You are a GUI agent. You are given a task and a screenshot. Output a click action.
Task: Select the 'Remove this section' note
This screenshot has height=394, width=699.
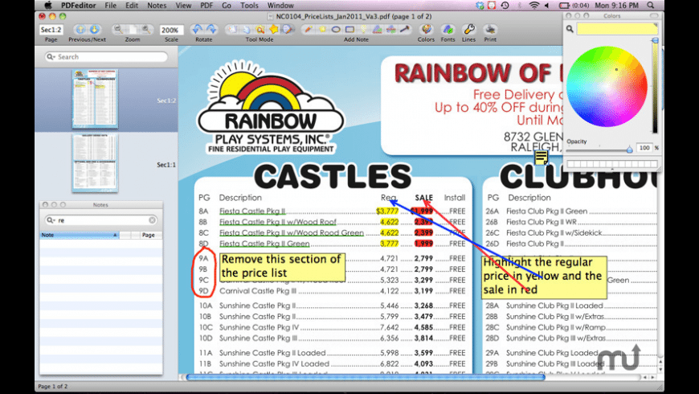pos(282,266)
